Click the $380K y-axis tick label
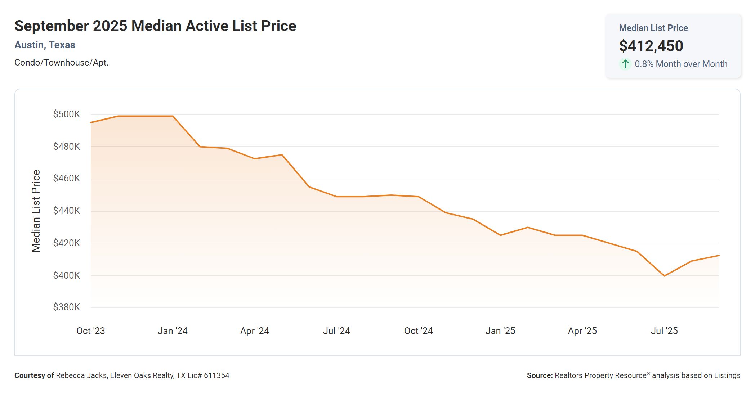Image resolution: width=755 pixels, height=396 pixels. pyautogui.click(x=67, y=307)
